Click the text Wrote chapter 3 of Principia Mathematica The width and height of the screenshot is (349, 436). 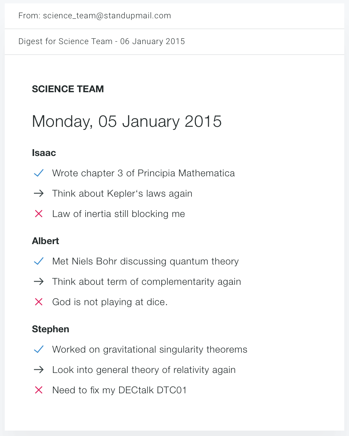[143, 173]
